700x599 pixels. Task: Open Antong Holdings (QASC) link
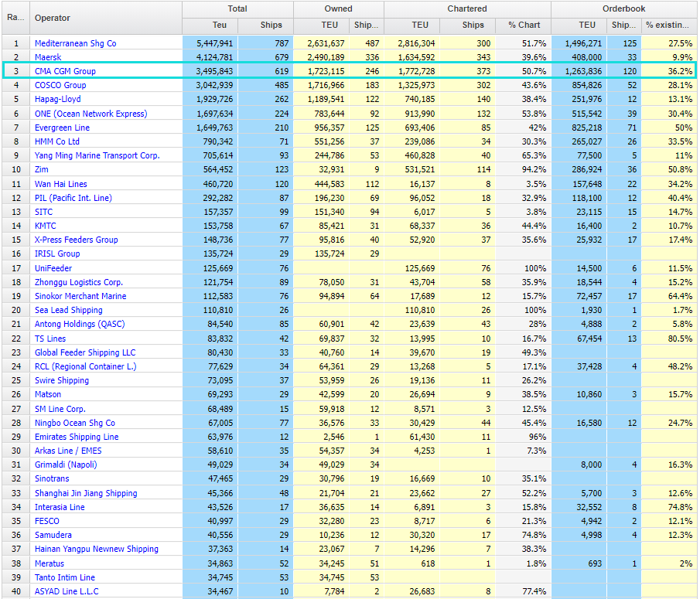point(80,324)
